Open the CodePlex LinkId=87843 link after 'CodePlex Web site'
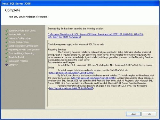 pyautogui.click(x=93, y=78)
